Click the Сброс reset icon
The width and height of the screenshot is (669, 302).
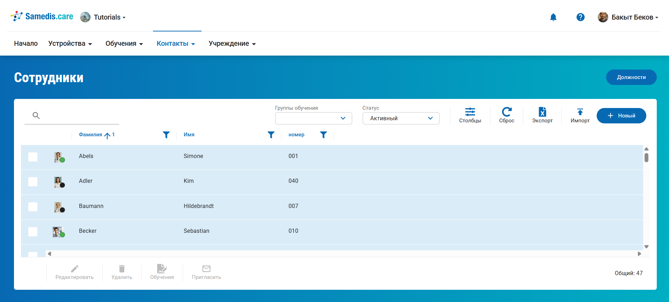[507, 115]
